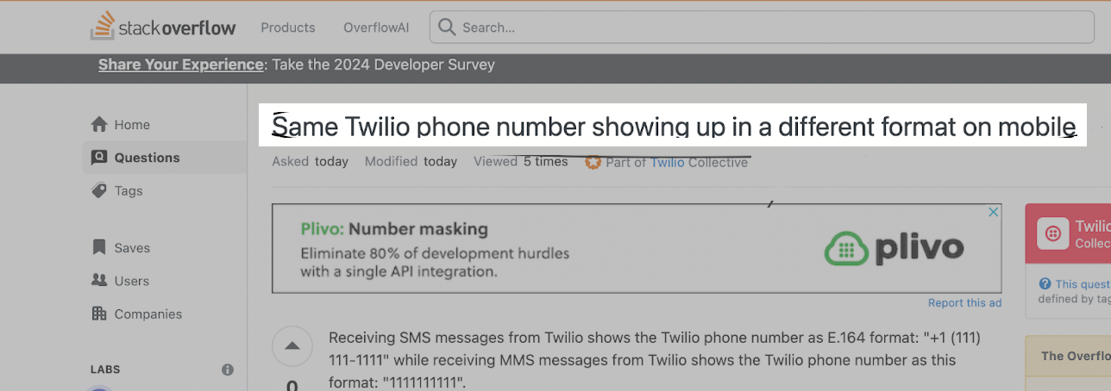The image size is (1111, 391).
Task: Select the Questions icon in the sidebar
Action: click(x=99, y=158)
